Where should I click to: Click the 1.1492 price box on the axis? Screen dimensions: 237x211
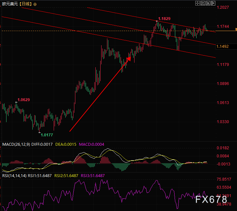tap(223, 47)
